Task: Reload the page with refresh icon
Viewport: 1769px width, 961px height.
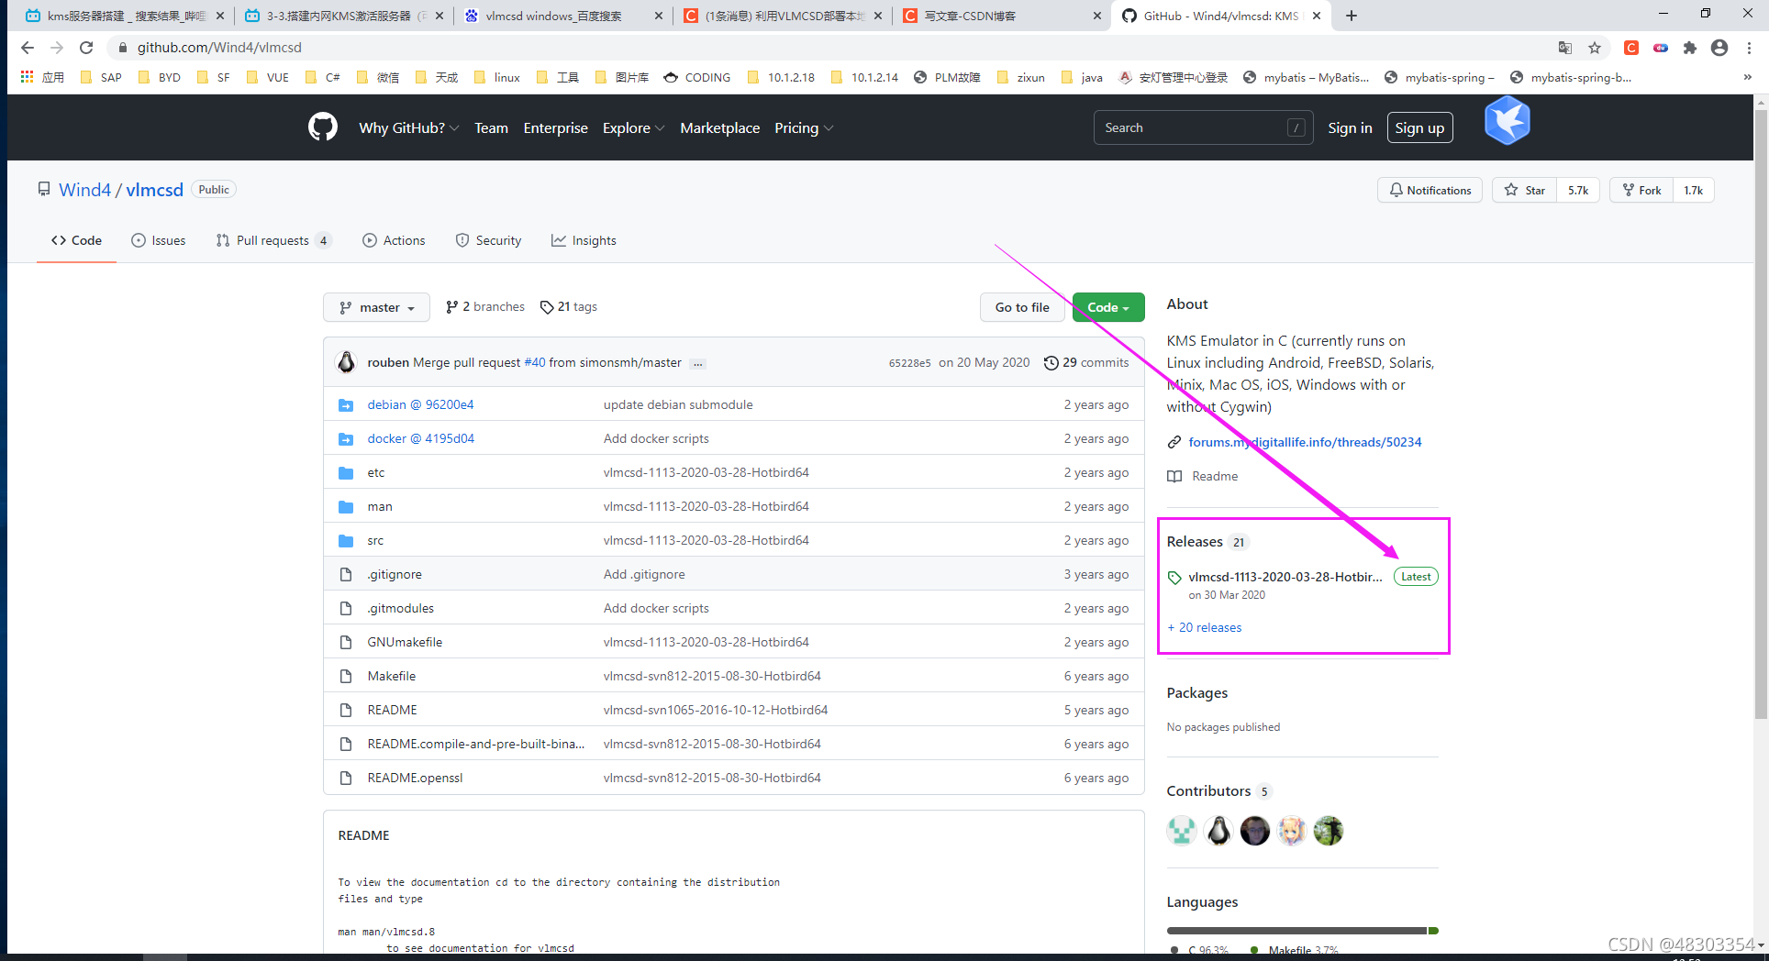Action: (86, 48)
